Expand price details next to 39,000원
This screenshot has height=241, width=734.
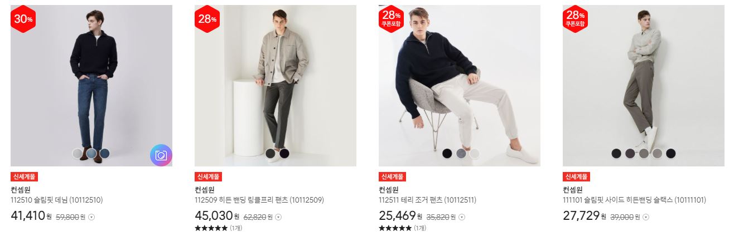pos(646,217)
